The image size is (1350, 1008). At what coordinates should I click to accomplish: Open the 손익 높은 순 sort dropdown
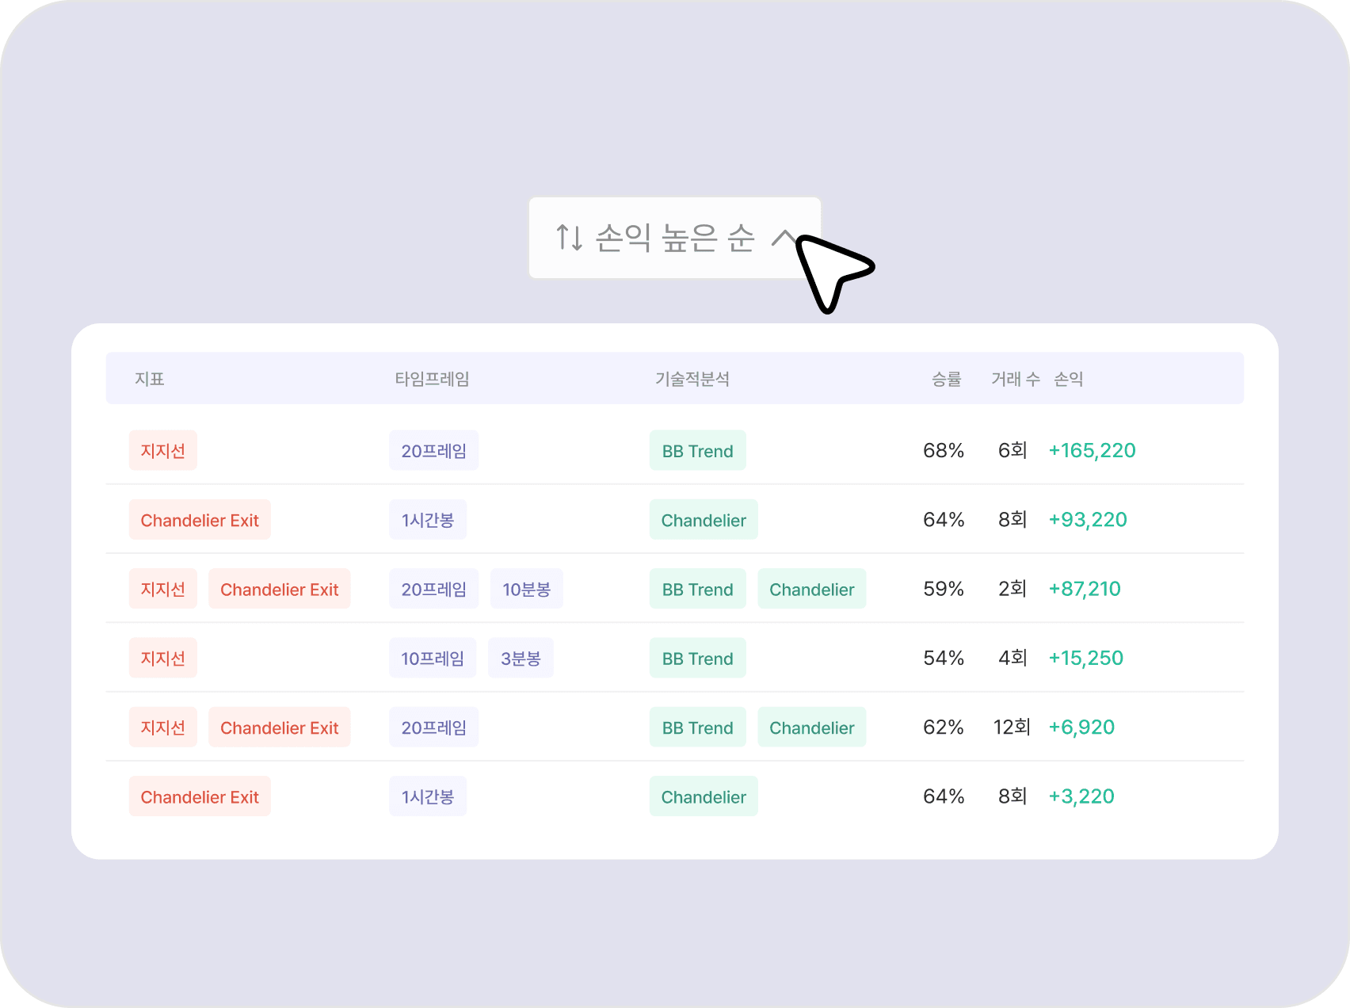tap(675, 238)
